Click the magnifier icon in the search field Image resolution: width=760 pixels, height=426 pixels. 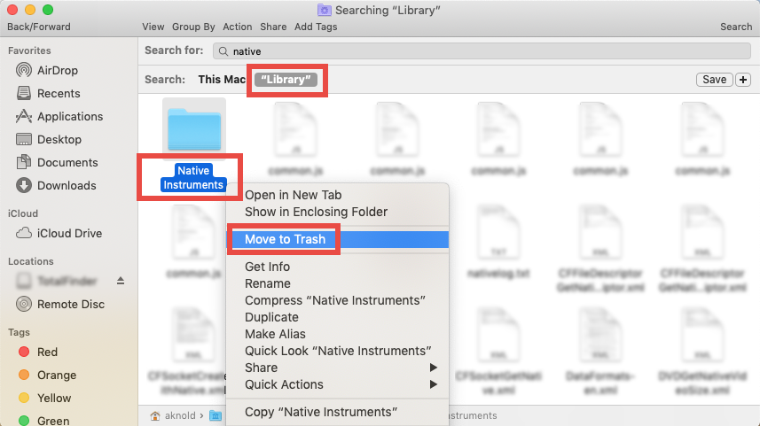(223, 51)
